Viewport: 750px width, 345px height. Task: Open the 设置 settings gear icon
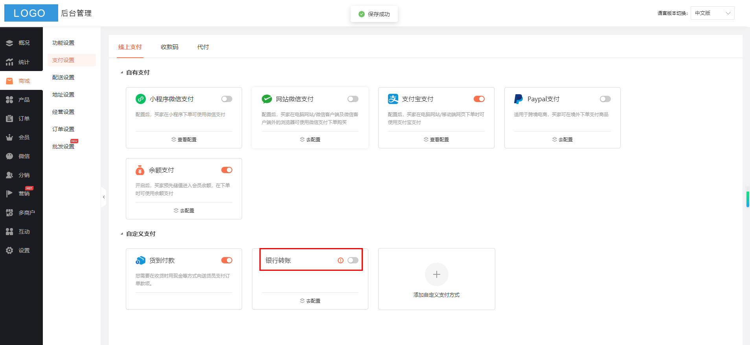pos(9,250)
